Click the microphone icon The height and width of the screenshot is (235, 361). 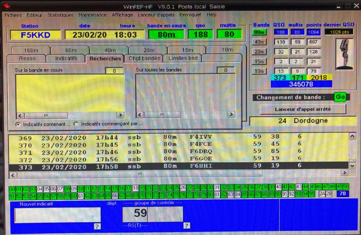344,54
